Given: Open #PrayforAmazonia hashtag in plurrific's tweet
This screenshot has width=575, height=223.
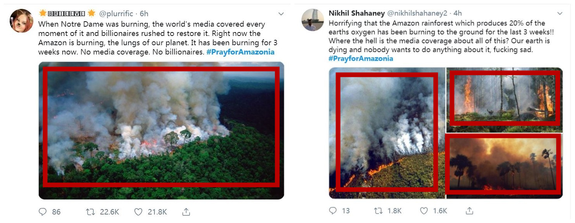Looking at the screenshot, I should click(240, 52).
